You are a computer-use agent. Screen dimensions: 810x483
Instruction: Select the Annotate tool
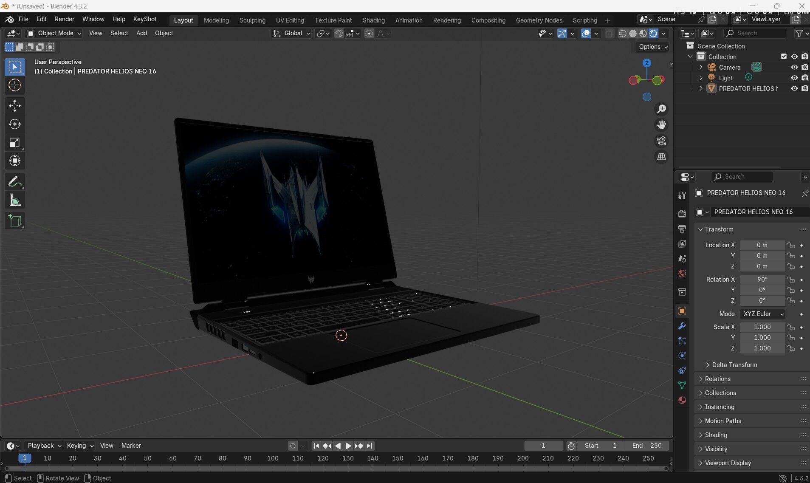(15, 182)
